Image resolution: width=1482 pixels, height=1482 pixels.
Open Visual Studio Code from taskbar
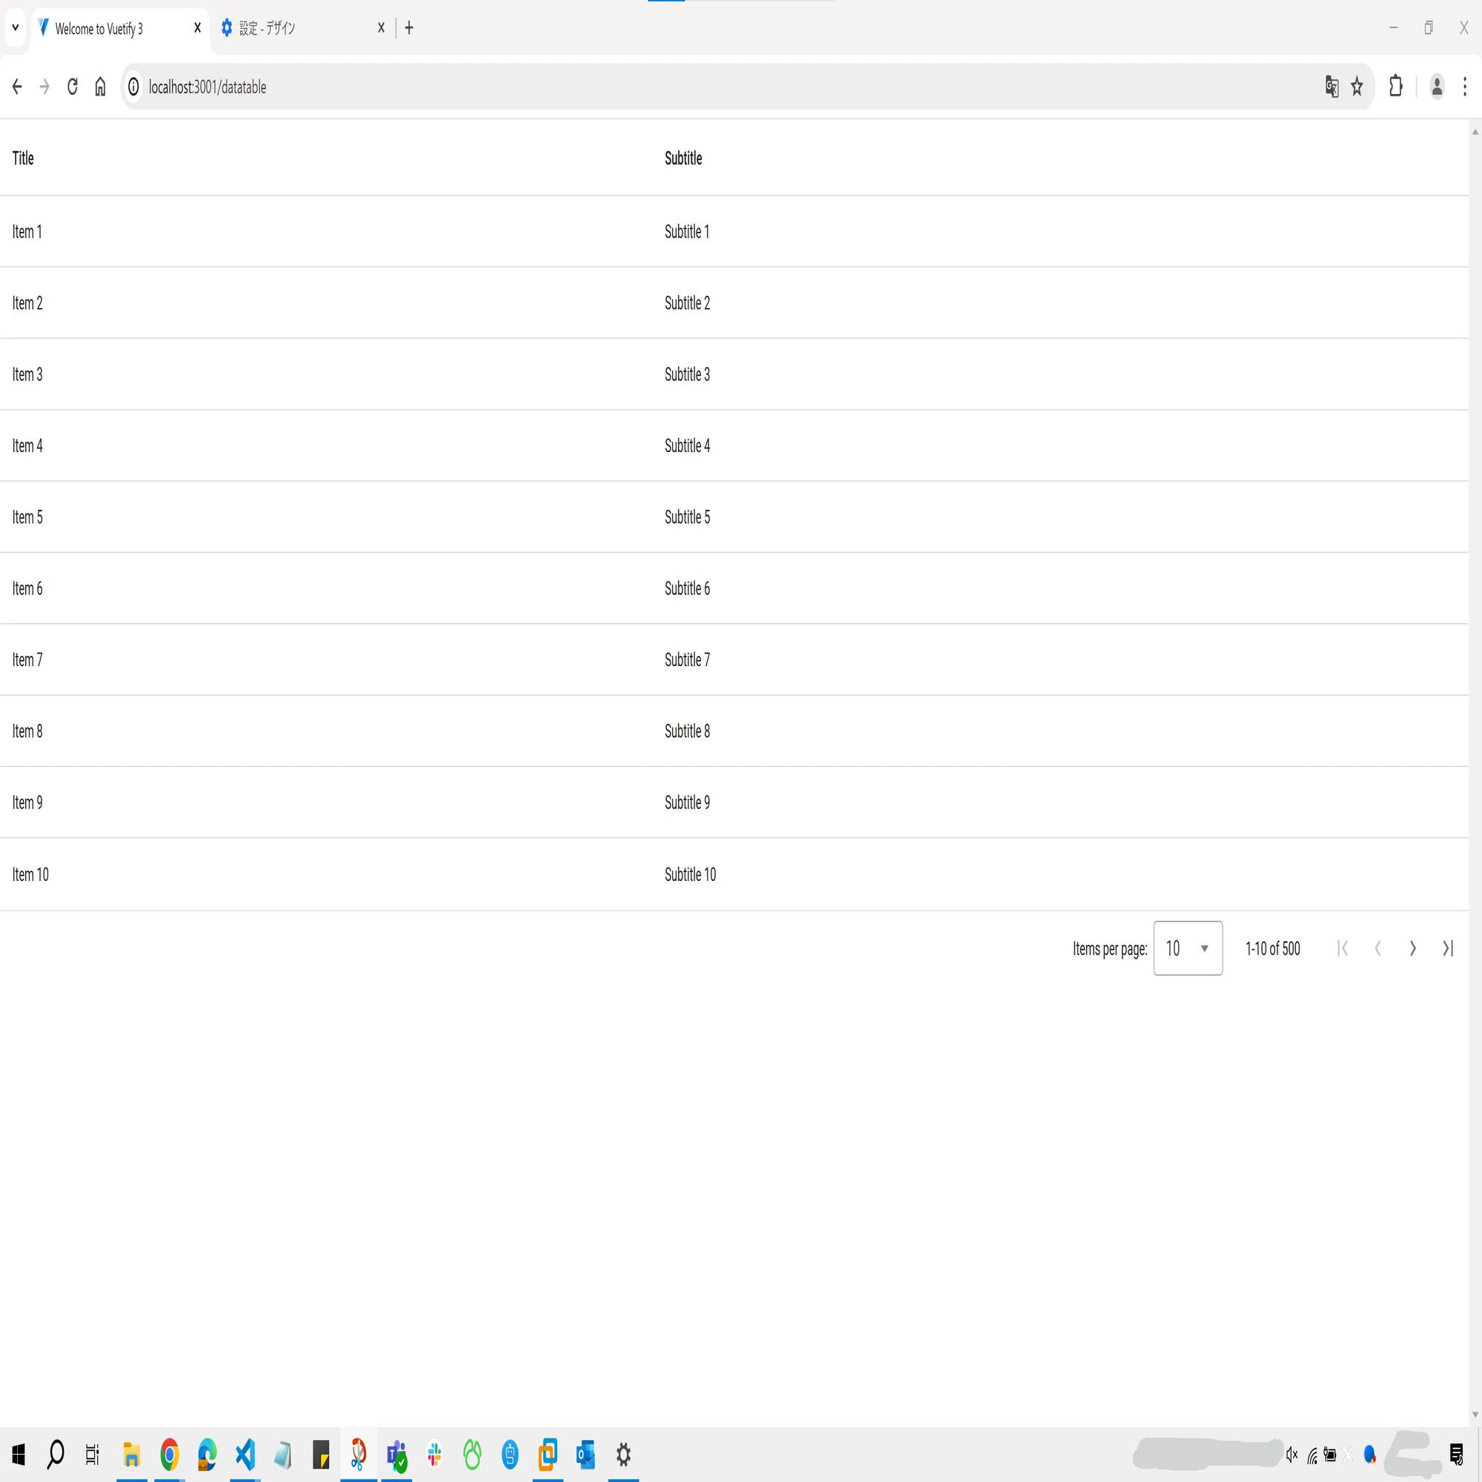(x=245, y=1454)
